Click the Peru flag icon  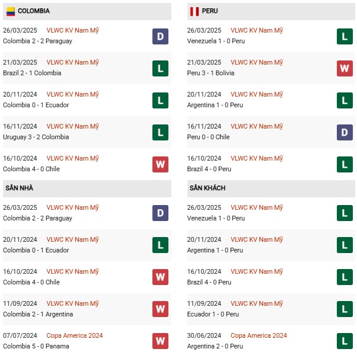(195, 11)
